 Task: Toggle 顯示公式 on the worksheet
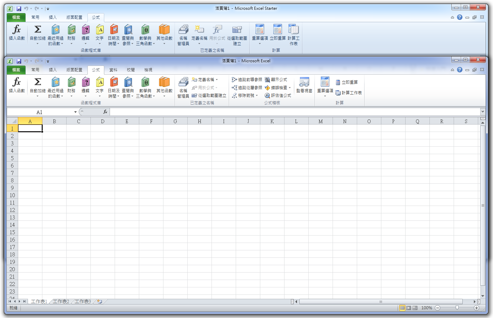coord(276,80)
